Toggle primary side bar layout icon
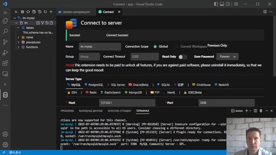The height and width of the screenshot is (155, 276). 216,4
